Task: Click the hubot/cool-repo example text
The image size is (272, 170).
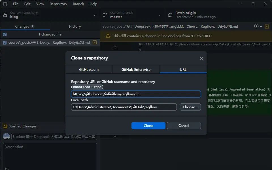Action: point(87,87)
